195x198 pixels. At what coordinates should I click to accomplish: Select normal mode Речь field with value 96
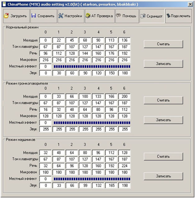tap(45, 53)
